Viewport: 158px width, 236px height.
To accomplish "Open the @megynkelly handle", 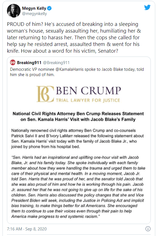I will point(34,14).
